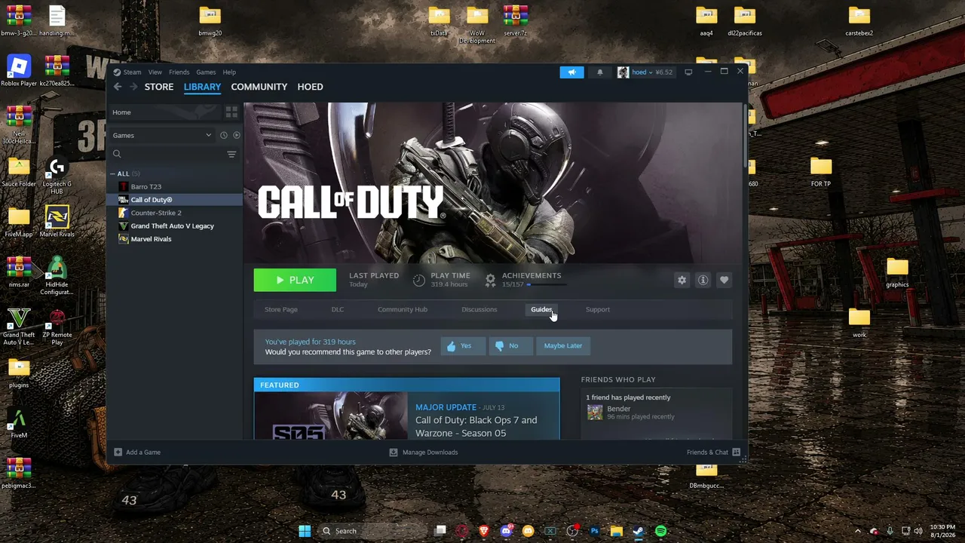965x543 pixels.
Task: Select Barro T23 in the game list
Action: (175, 186)
